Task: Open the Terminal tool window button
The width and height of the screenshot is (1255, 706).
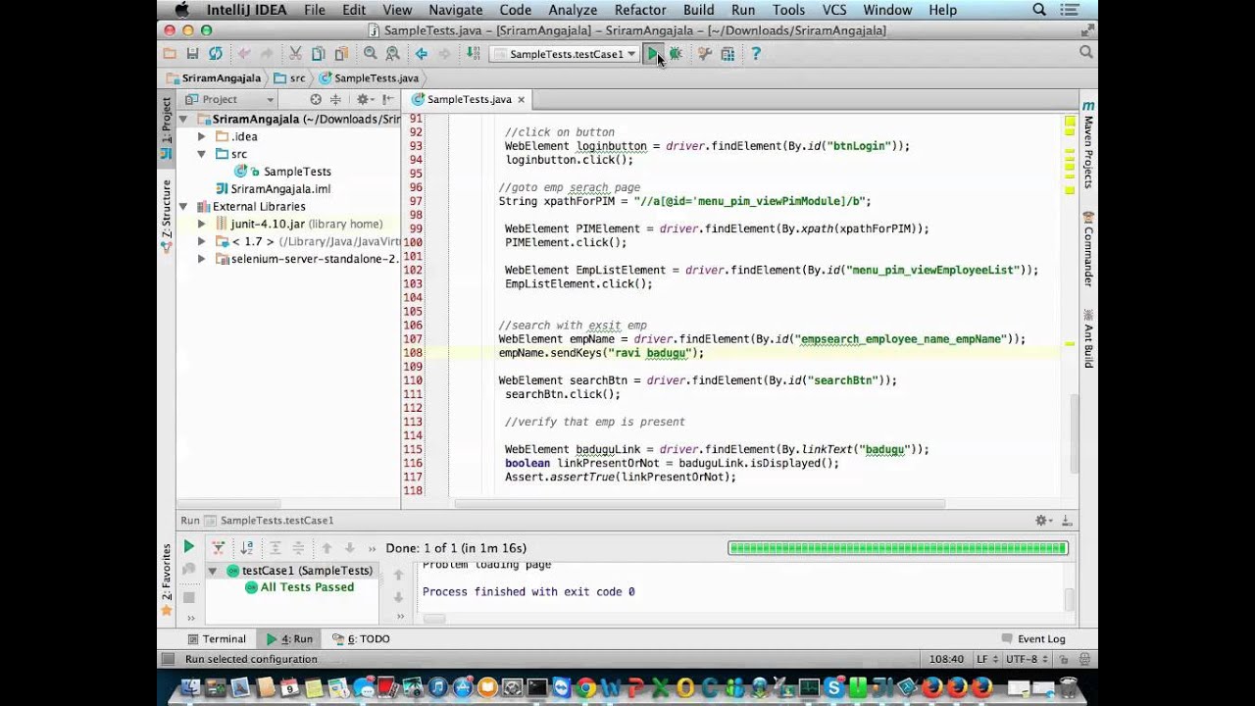Action: 215,638
